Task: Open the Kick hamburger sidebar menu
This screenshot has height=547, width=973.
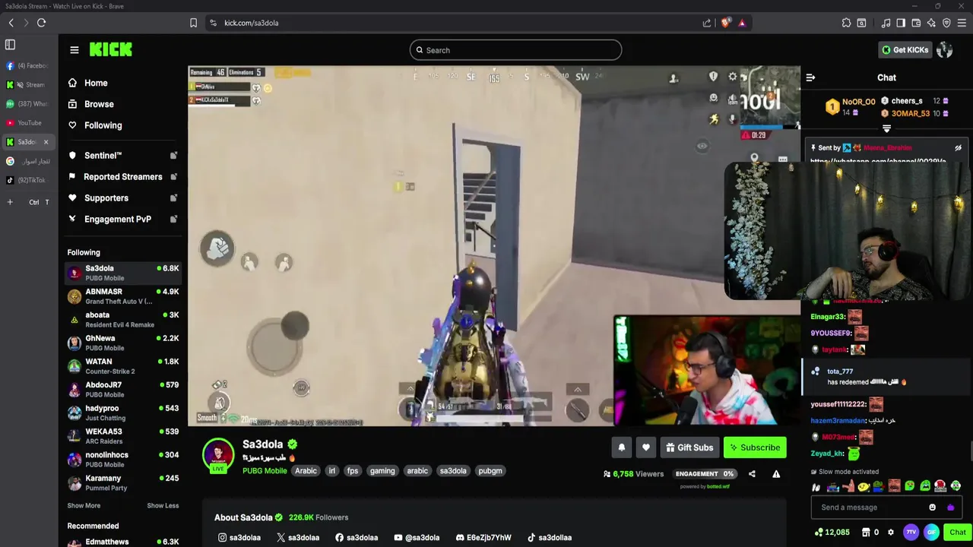Action: click(x=74, y=50)
